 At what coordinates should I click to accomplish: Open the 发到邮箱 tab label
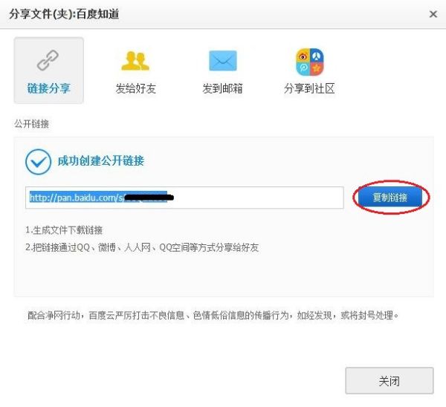(222, 88)
